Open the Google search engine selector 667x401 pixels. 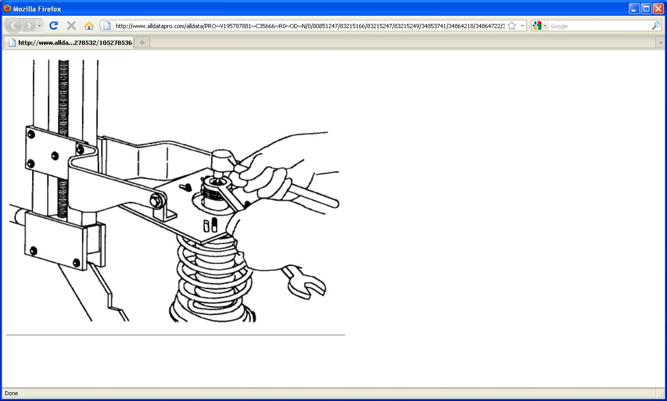point(539,26)
